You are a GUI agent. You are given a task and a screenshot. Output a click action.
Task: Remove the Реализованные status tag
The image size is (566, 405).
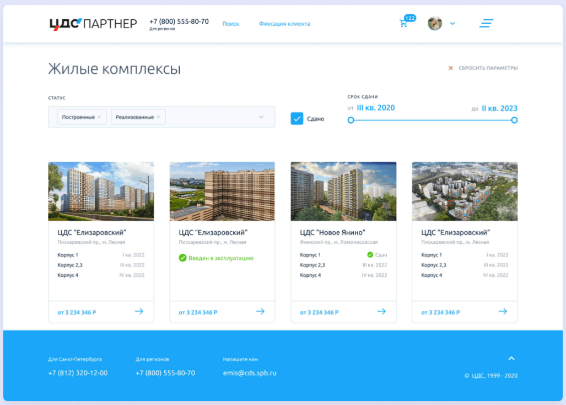pyautogui.click(x=158, y=117)
